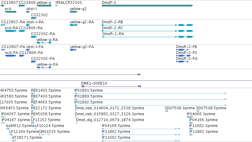Click IP11662.5prime EST label
Screen dimensions: 252x142
tap(116, 138)
